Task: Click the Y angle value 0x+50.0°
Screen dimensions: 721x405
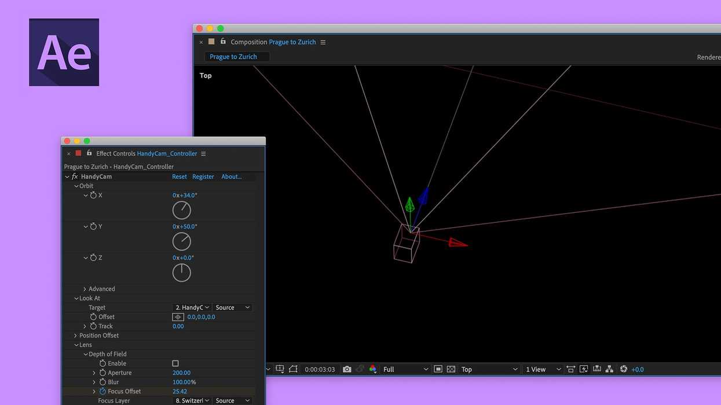Action: point(185,226)
